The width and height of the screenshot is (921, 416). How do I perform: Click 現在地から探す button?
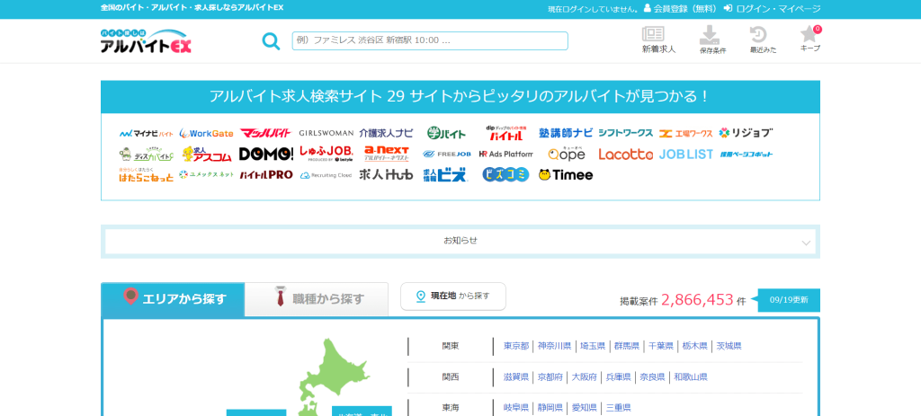point(453,297)
